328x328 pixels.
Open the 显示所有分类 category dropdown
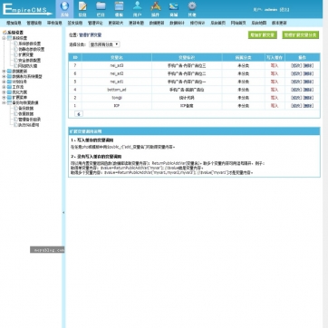pyautogui.click(x=104, y=44)
